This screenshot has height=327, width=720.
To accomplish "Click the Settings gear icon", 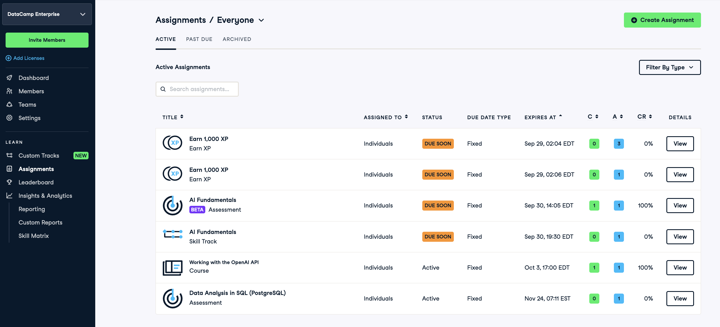I will click(9, 118).
